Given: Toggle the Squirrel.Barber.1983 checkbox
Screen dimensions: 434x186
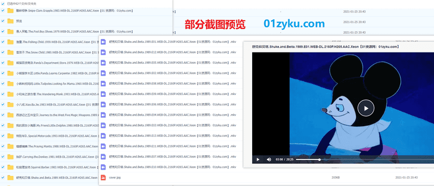Looking at the screenshot, I should tap(3, 167).
